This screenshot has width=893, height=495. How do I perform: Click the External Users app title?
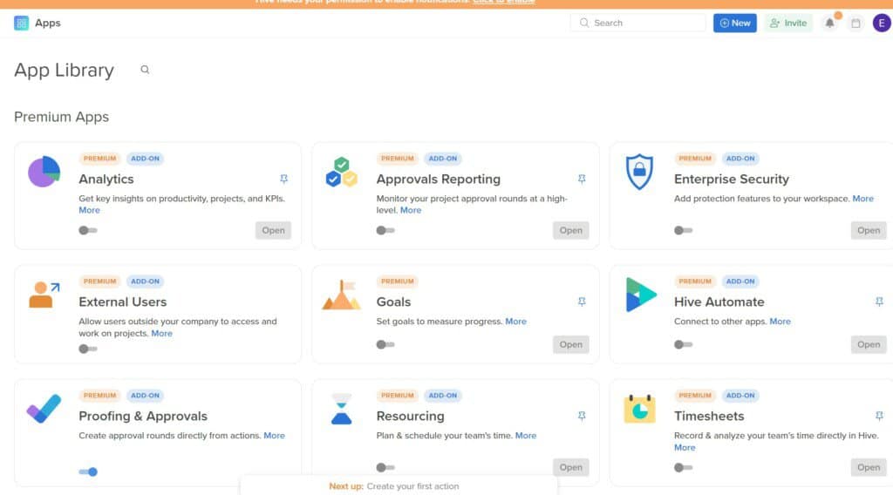coord(123,302)
